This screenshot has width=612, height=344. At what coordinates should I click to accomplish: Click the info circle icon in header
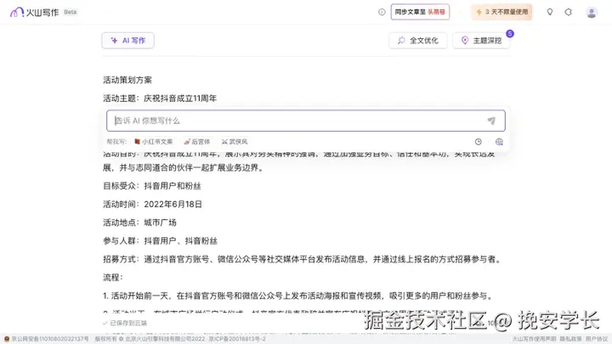(x=382, y=12)
